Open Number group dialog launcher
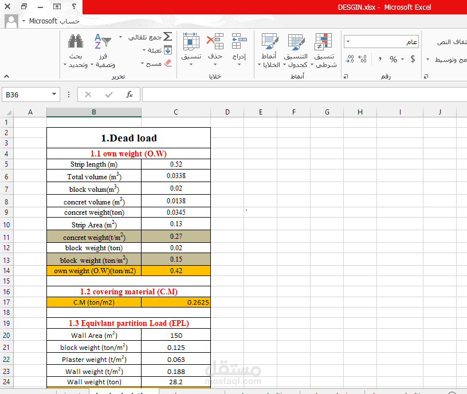 [346, 77]
